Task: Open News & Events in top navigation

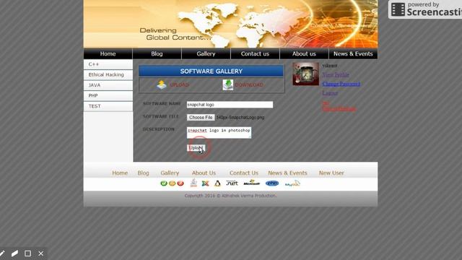Action: 353,53
